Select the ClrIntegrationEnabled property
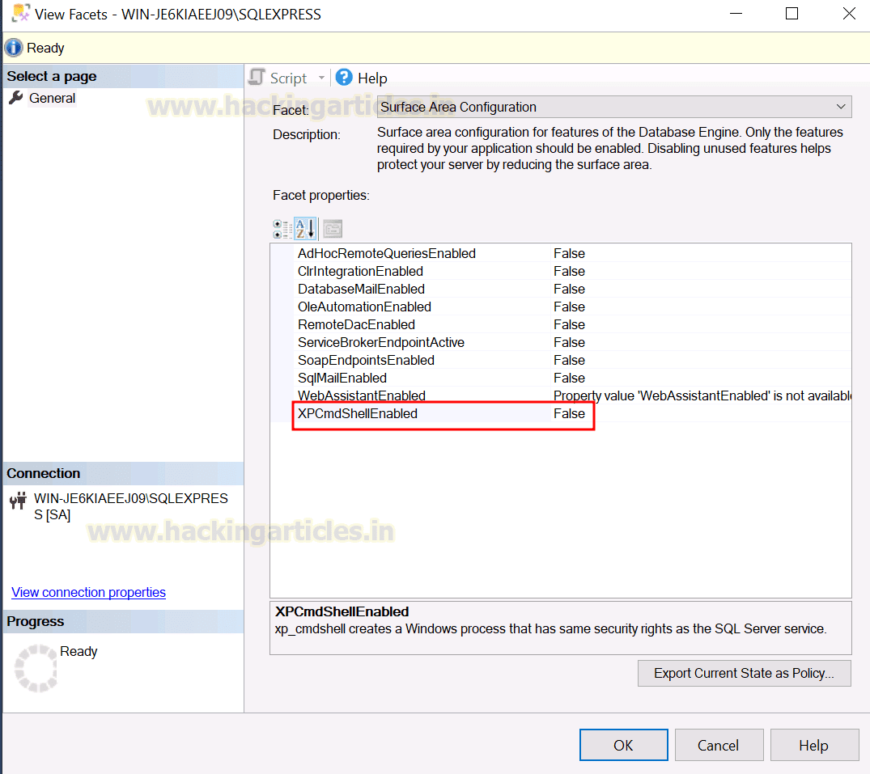The image size is (870, 774). pos(361,271)
